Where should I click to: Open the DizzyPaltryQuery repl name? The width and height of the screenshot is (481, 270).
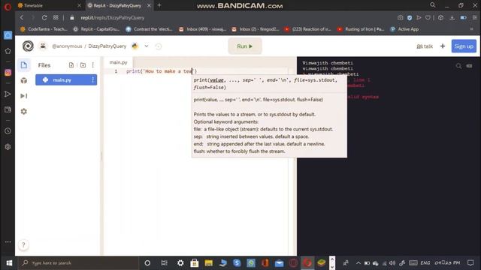pos(107,46)
